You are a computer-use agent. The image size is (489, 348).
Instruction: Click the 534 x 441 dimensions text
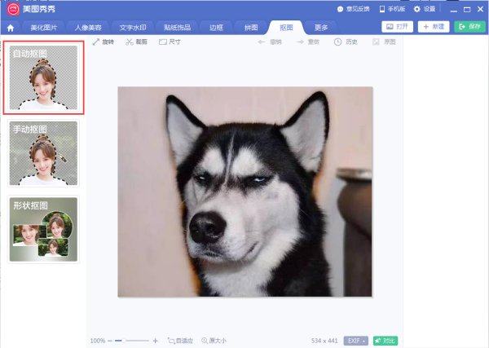(x=324, y=341)
